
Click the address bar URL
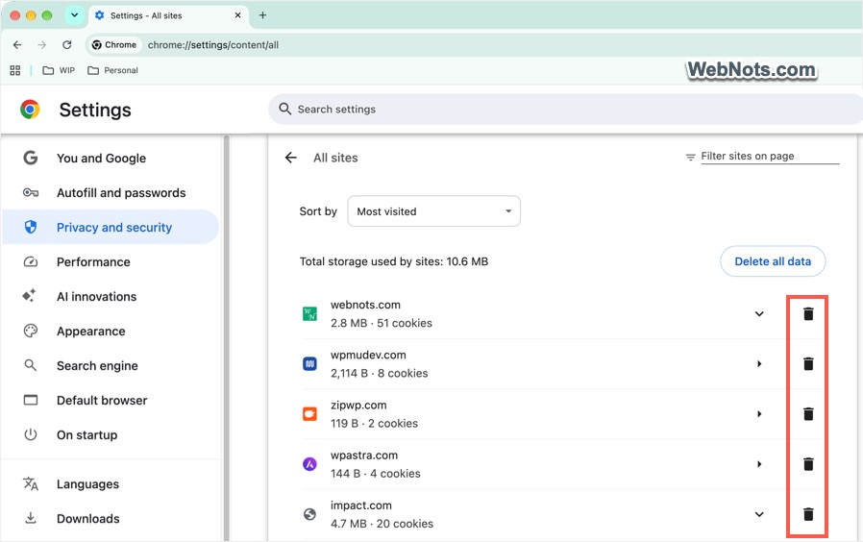[x=213, y=45]
